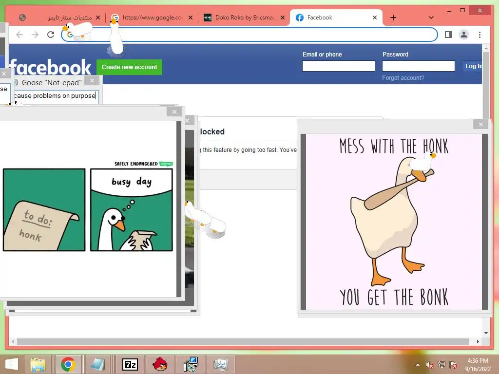
Task: Click the Password field
Action: click(x=418, y=66)
